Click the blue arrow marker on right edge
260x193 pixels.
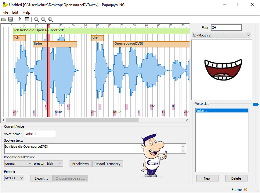click(256, 105)
